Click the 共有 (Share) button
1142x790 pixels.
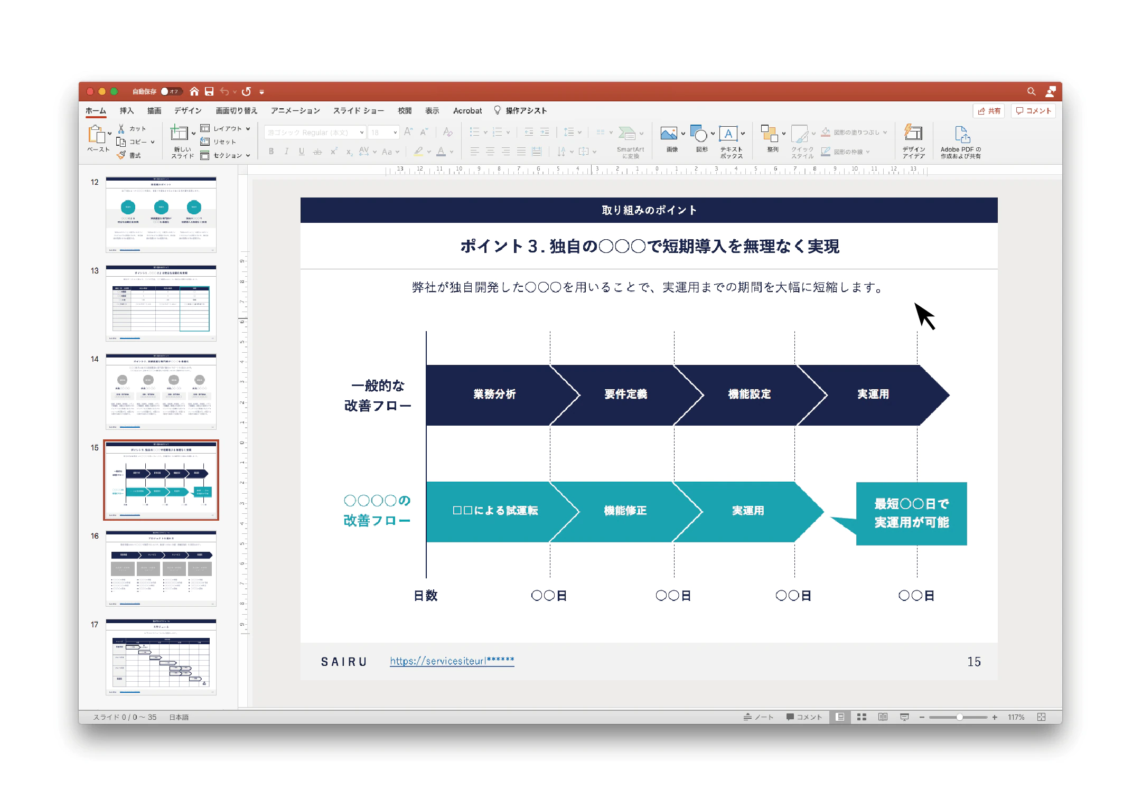point(988,111)
